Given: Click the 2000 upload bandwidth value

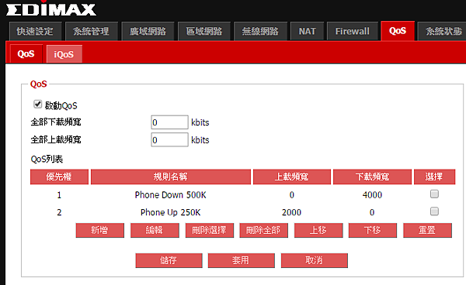Looking at the screenshot, I should pyautogui.click(x=291, y=212).
